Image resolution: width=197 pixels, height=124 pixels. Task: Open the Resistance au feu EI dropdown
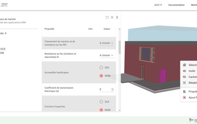pos(106,55)
